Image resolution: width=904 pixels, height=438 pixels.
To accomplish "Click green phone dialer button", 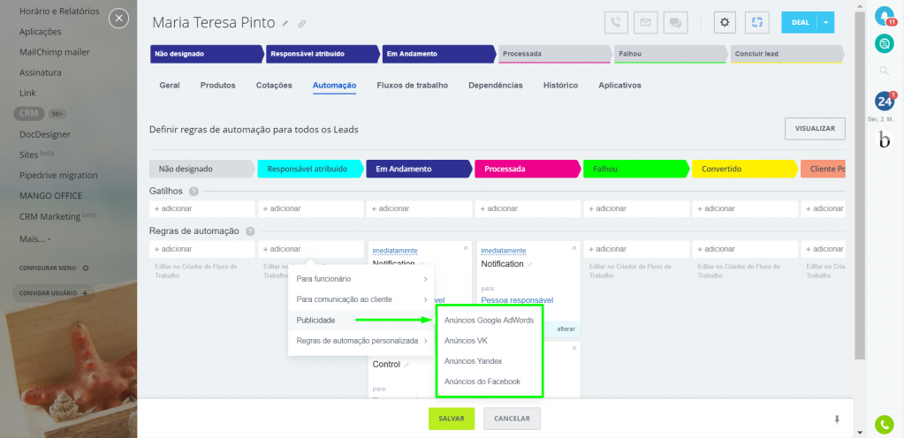I will 884,425.
